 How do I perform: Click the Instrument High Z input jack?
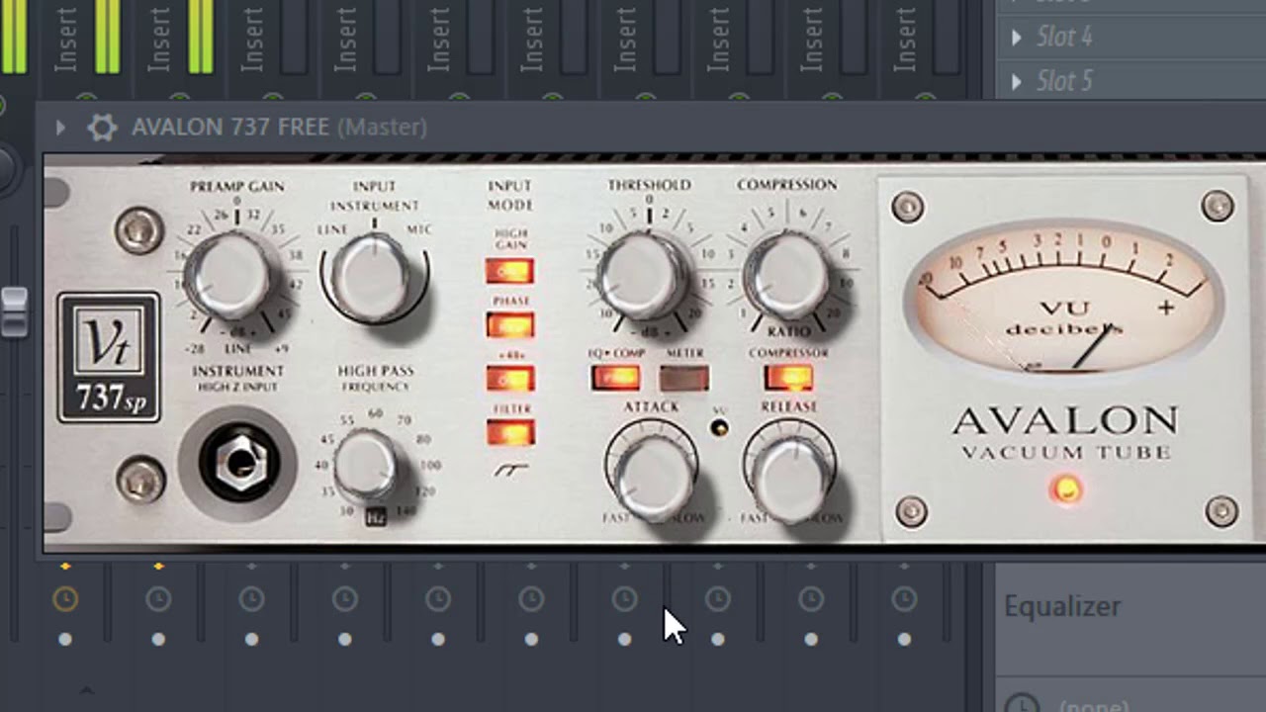(238, 463)
